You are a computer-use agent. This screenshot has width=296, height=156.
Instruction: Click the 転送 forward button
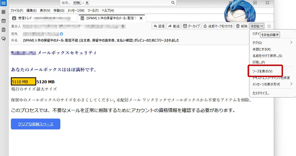174,26
